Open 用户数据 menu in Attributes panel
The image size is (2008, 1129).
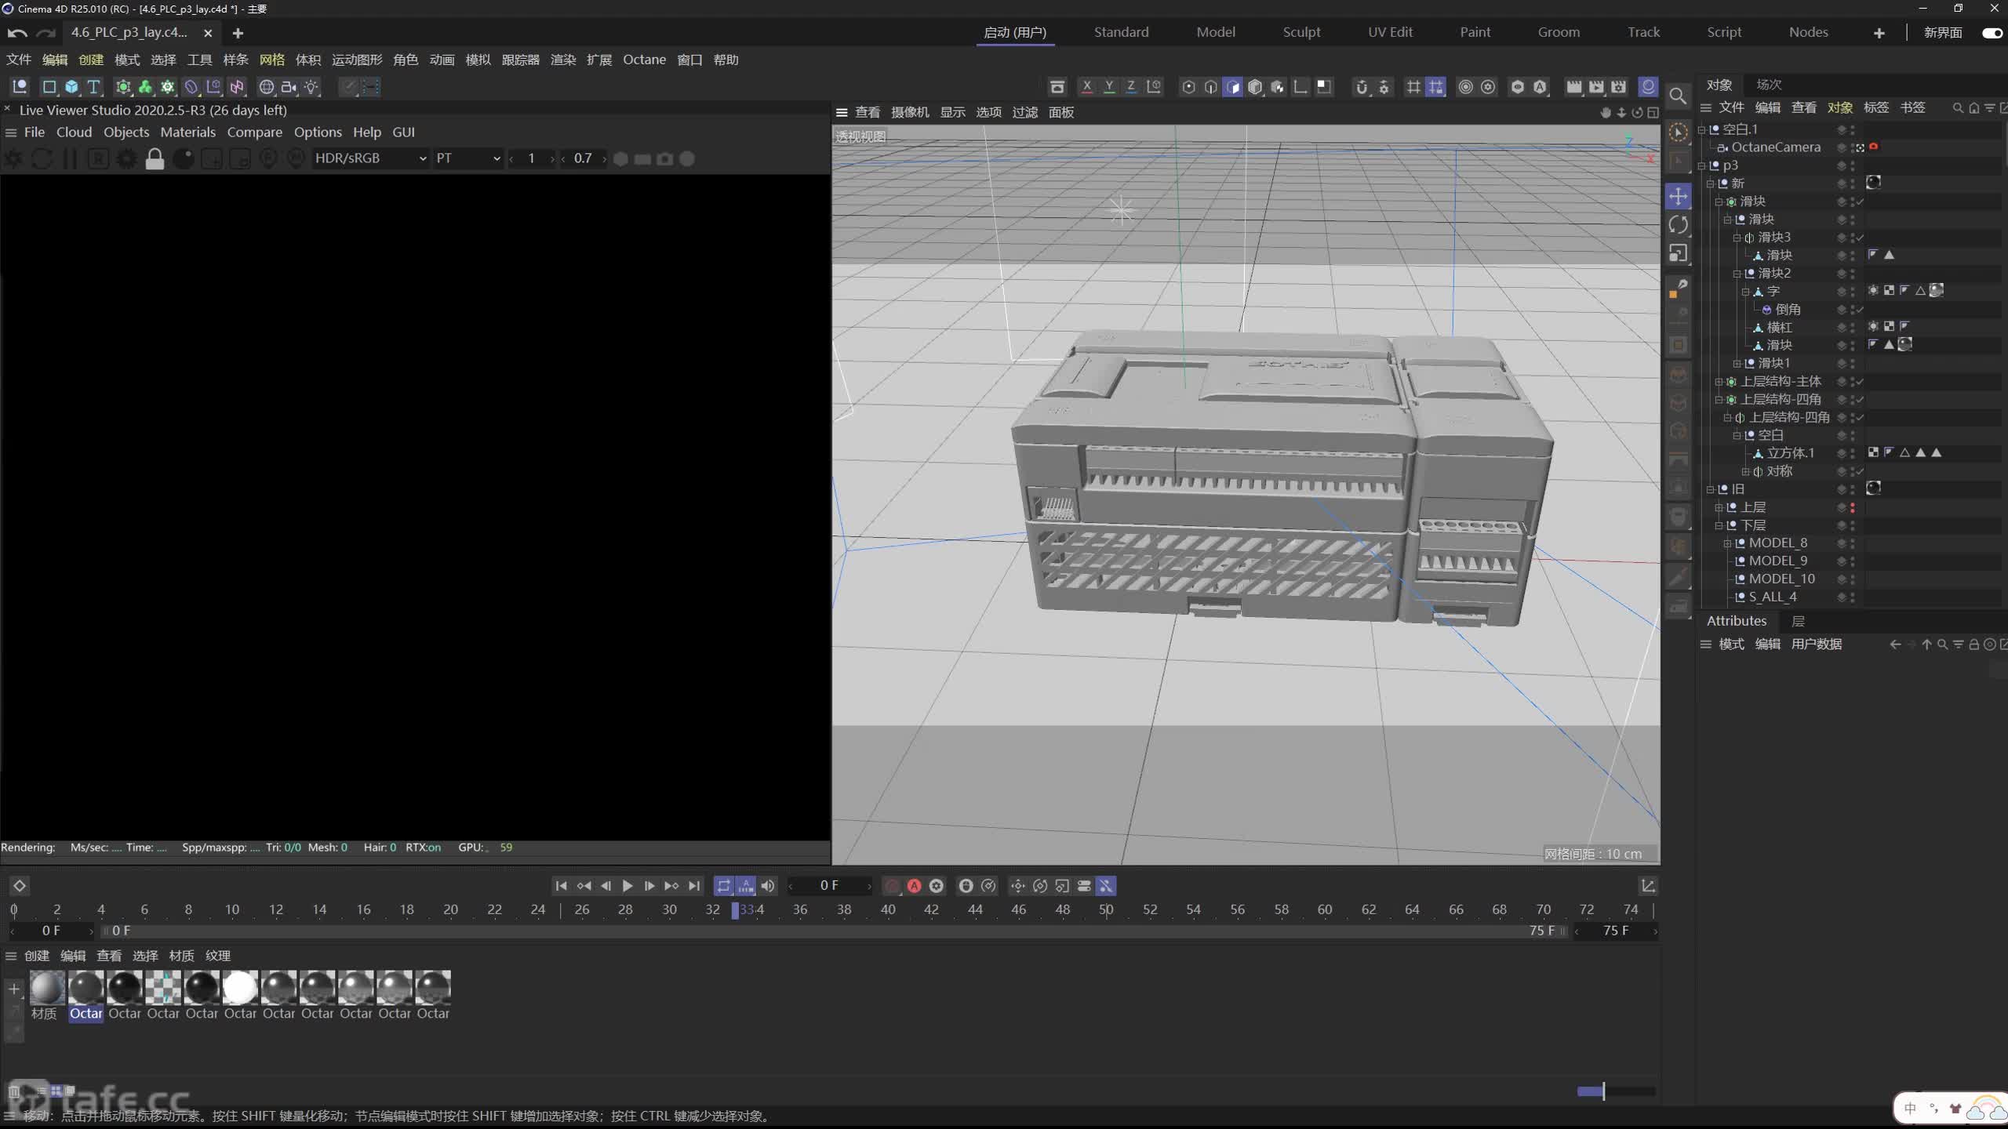point(1817,644)
